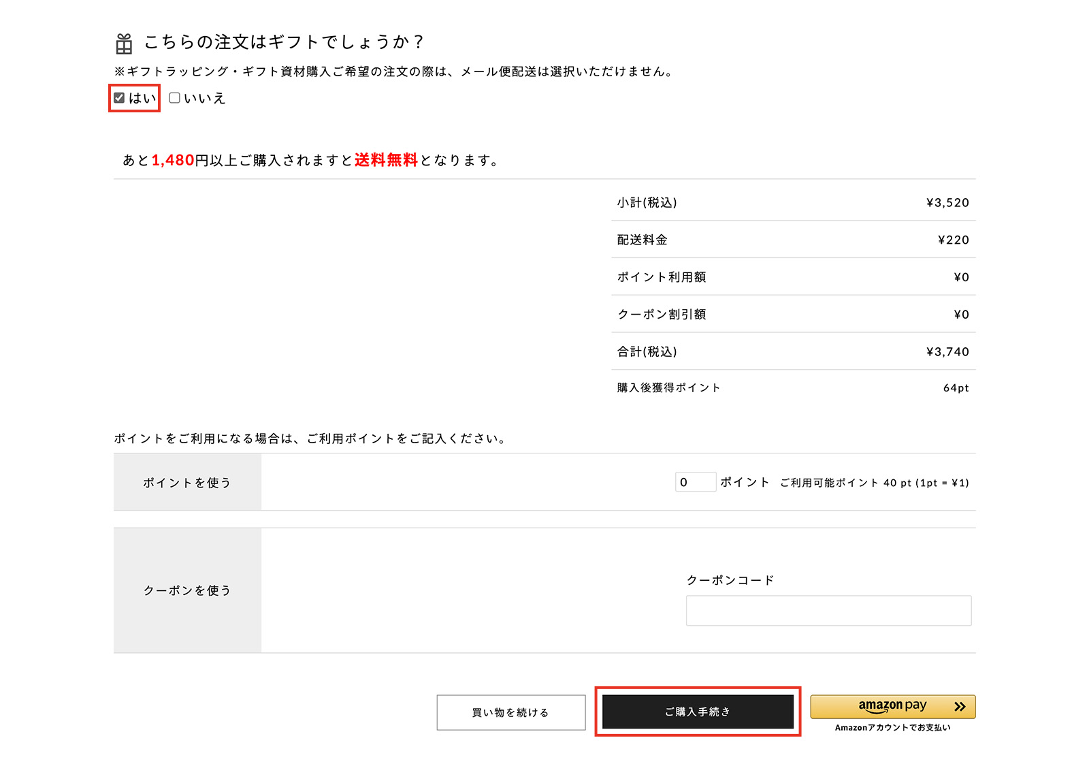Click the 購入後獲得ポイント value 64pt
1089x783 pixels.
click(956, 388)
